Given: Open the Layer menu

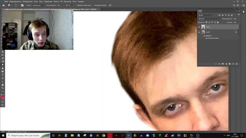Looking at the screenshot, I should [36, 2].
